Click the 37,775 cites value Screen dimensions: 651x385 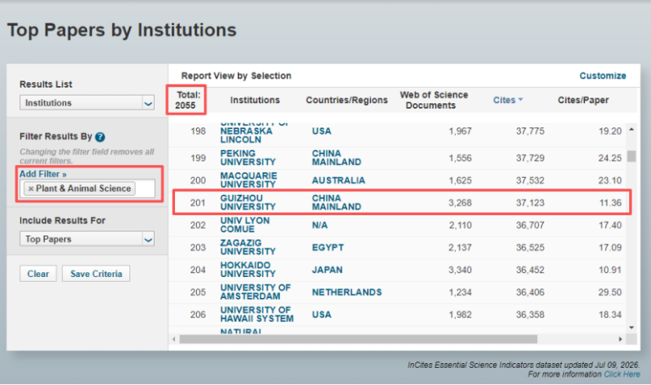click(x=530, y=132)
